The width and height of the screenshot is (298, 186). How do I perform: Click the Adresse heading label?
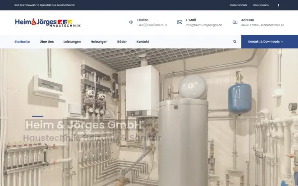point(247,20)
